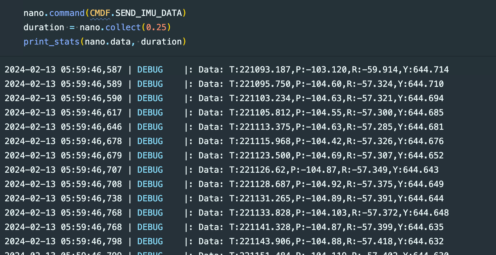Click yaw value Y:644.632
The image size is (496, 255).
pyautogui.click(x=421, y=241)
